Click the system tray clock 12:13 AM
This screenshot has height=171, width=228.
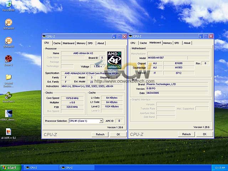220,168
